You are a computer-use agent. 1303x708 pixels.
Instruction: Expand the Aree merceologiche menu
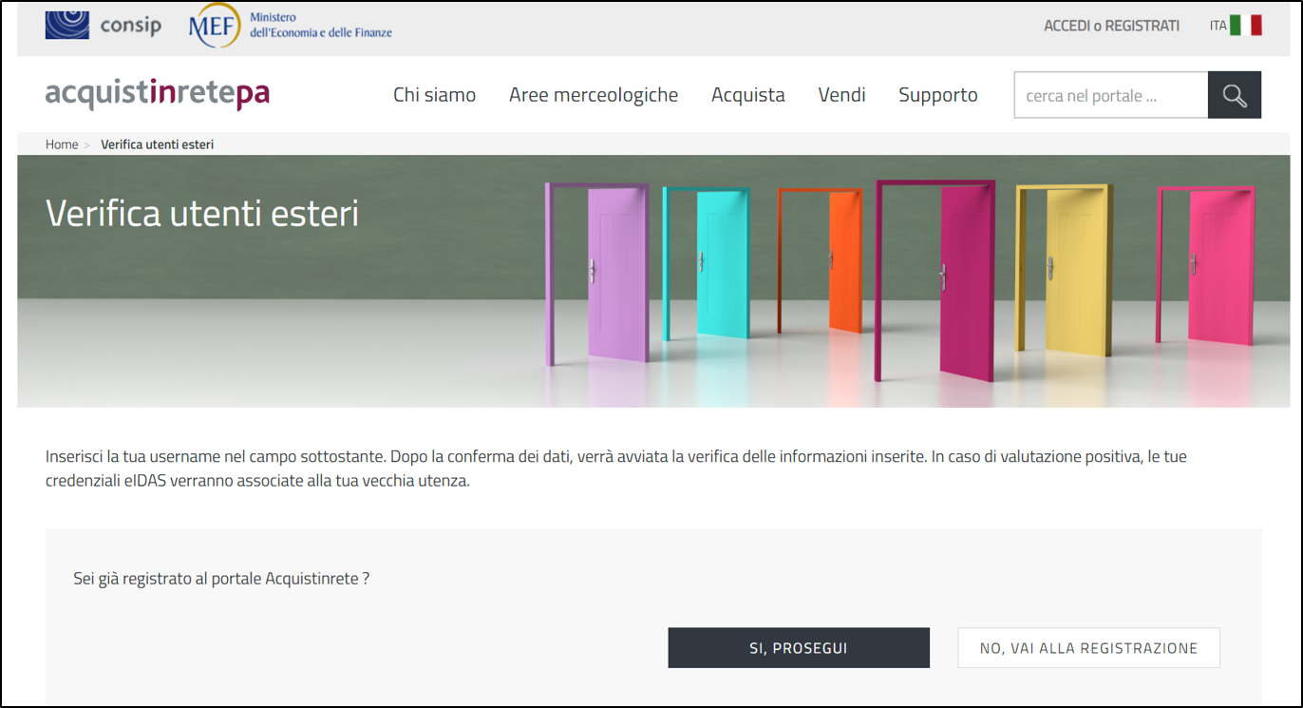[x=594, y=95]
